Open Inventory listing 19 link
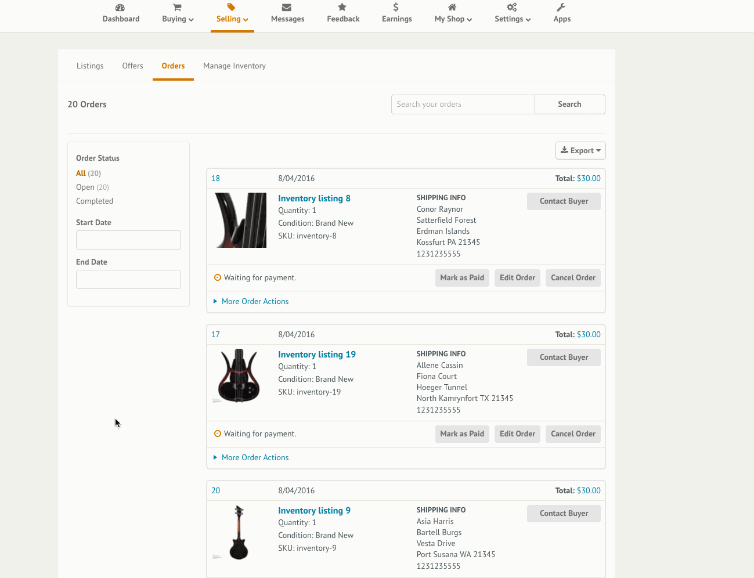The height and width of the screenshot is (578, 754). tap(317, 355)
